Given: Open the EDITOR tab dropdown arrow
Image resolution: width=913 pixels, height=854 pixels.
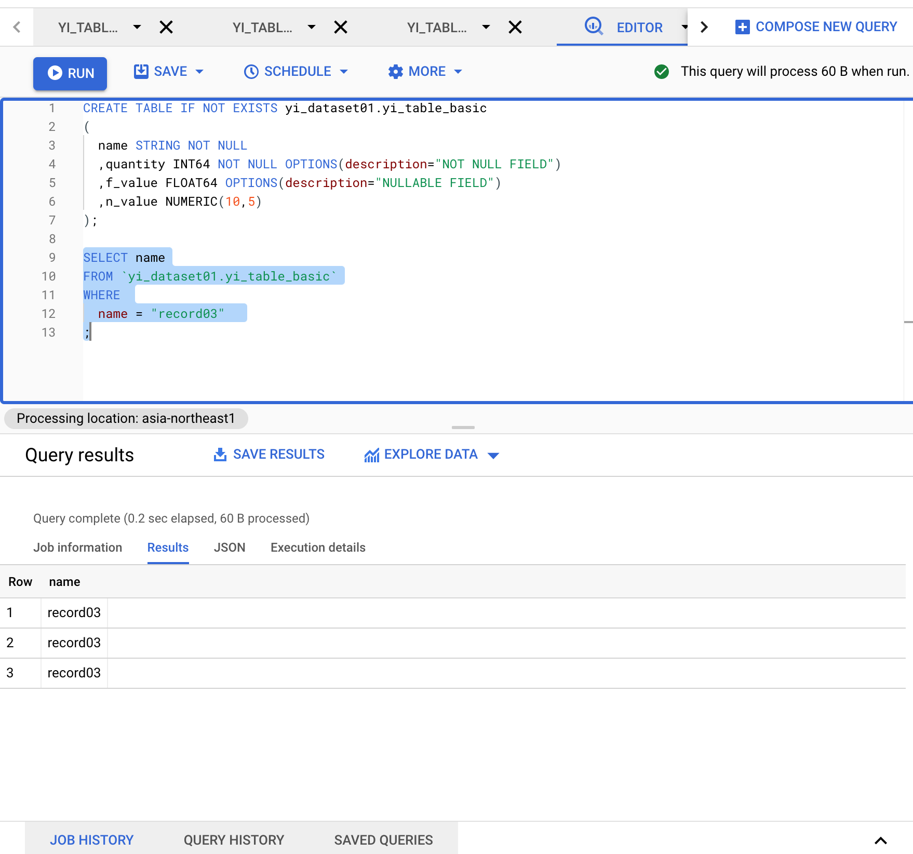Looking at the screenshot, I should [x=684, y=27].
